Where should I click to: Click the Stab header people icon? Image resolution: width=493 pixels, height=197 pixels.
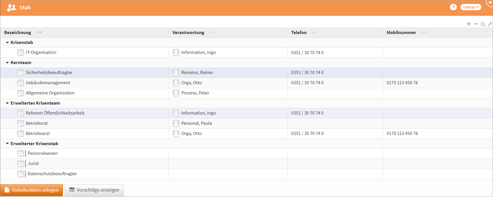[11, 8]
